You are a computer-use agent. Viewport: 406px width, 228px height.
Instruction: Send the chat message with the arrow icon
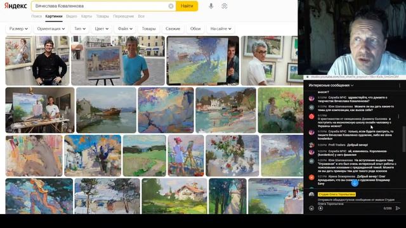click(x=398, y=208)
